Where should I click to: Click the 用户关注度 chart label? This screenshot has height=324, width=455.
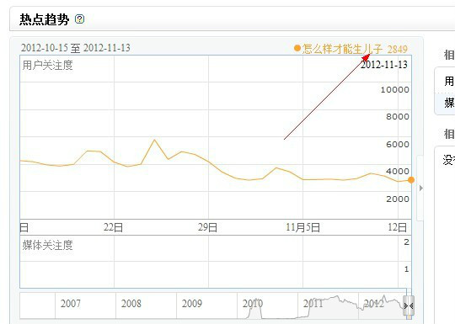(x=47, y=65)
